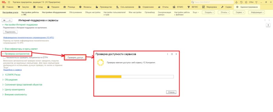The image size is (273, 112).
Task: Open Отчеты section in top panel
Action: [163, 7]
